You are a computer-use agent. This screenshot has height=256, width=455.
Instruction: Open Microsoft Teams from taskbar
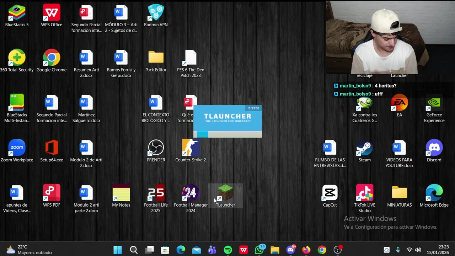point(212,250)
